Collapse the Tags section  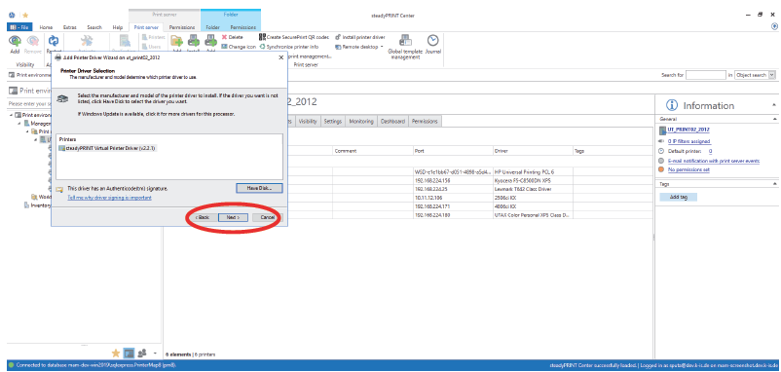[x=774, y=184]
